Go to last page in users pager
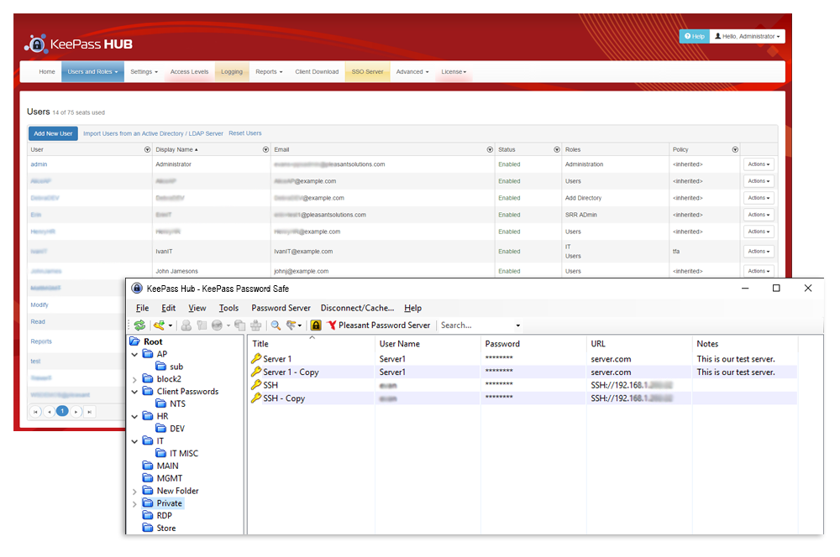840x557 pixels. [x=90, y=412]
